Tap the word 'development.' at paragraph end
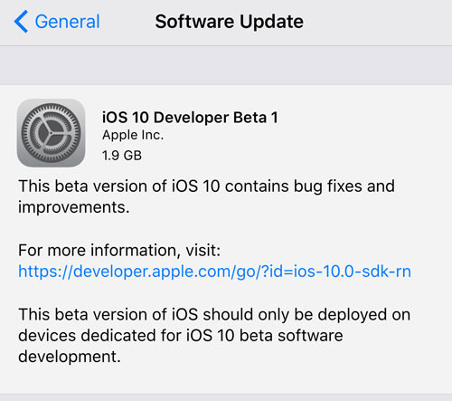452x401 pixels. pos(70,357)
